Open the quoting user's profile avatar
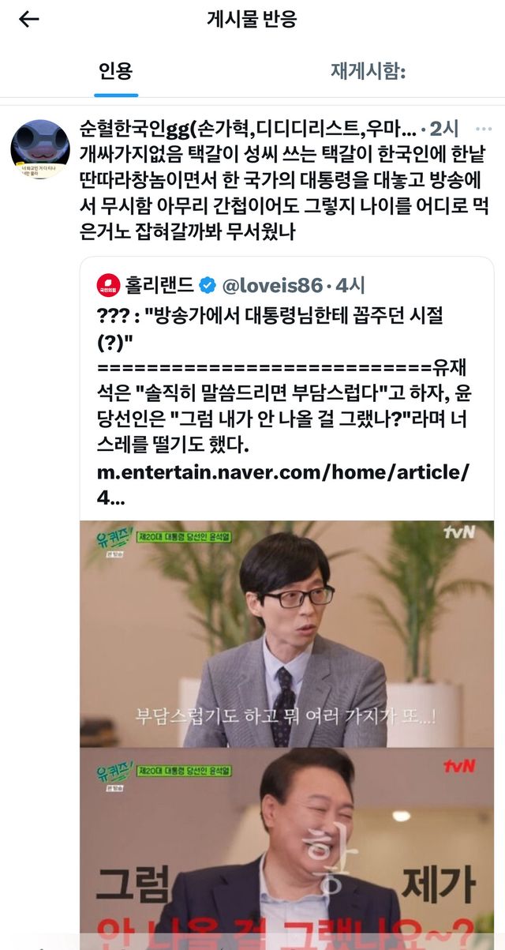Screen dimensions: 505x950 (x=39, y=150)
